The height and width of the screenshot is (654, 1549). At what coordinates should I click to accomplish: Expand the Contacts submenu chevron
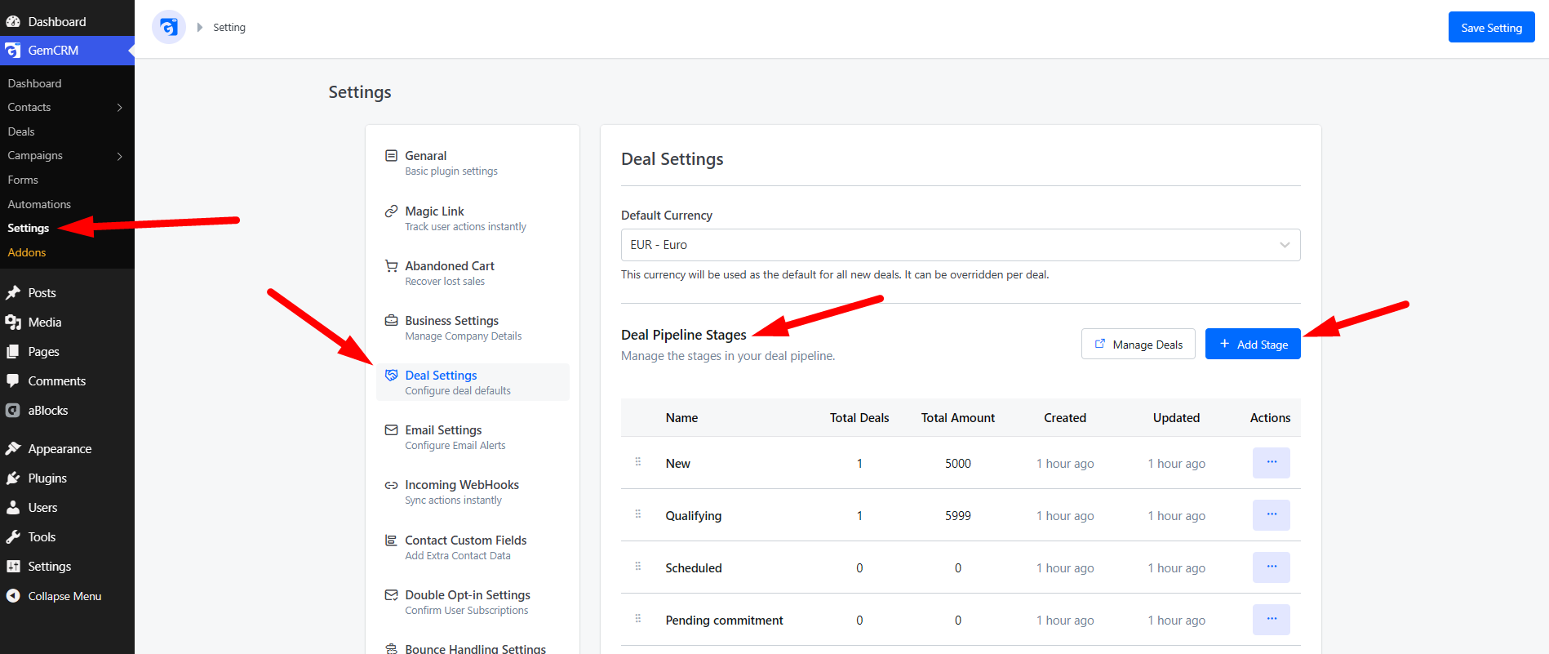120,108
